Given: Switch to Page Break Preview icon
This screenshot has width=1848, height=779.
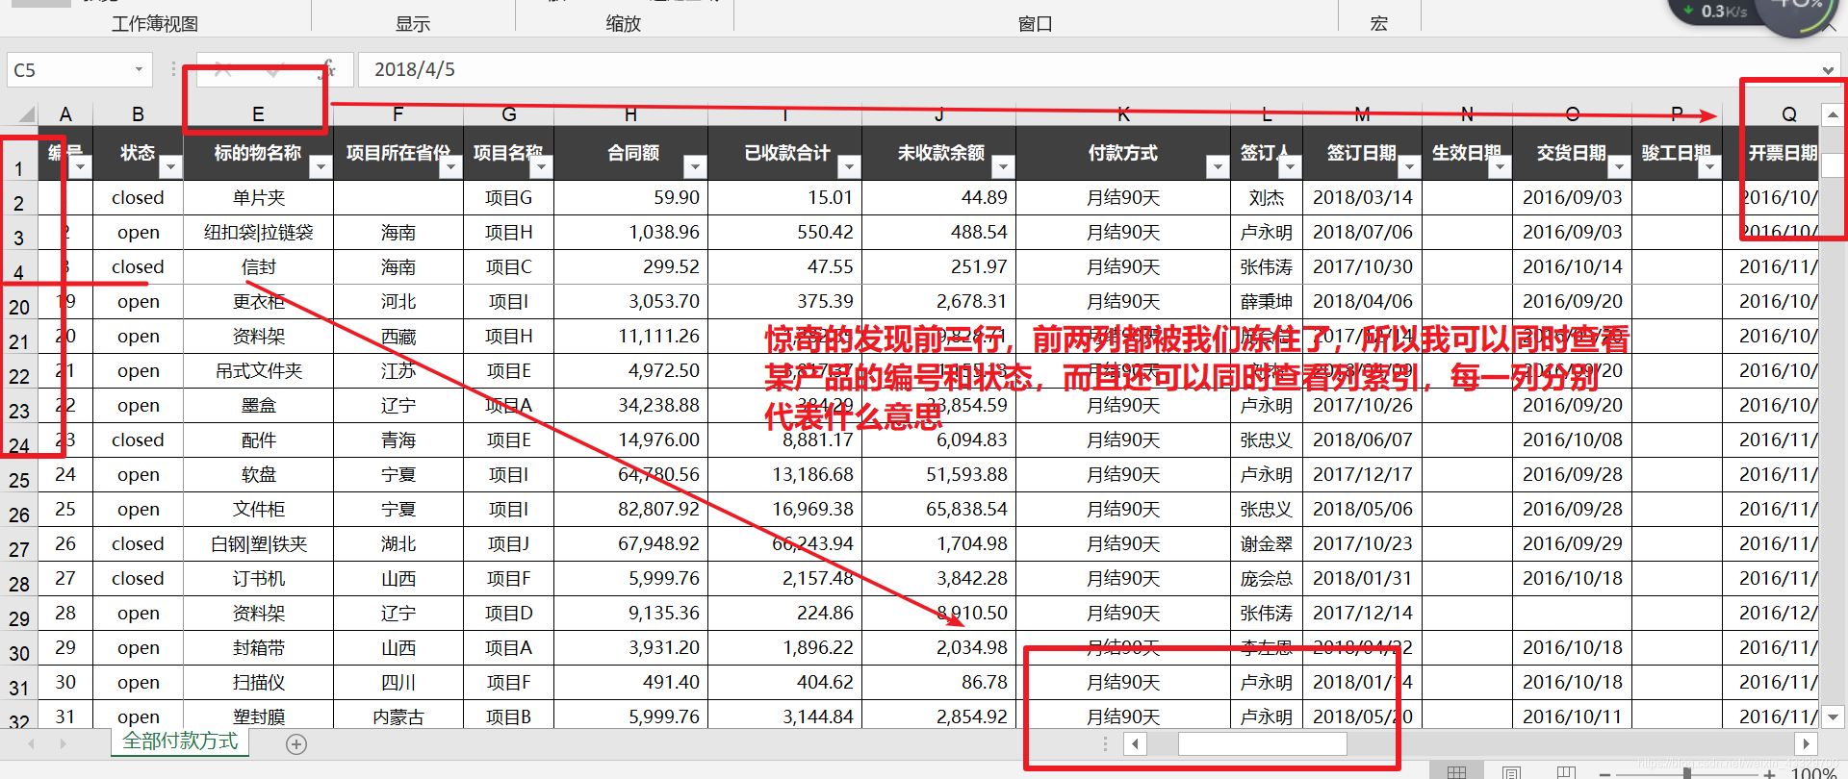Looking at the screenshot, I should (1566, 772).
